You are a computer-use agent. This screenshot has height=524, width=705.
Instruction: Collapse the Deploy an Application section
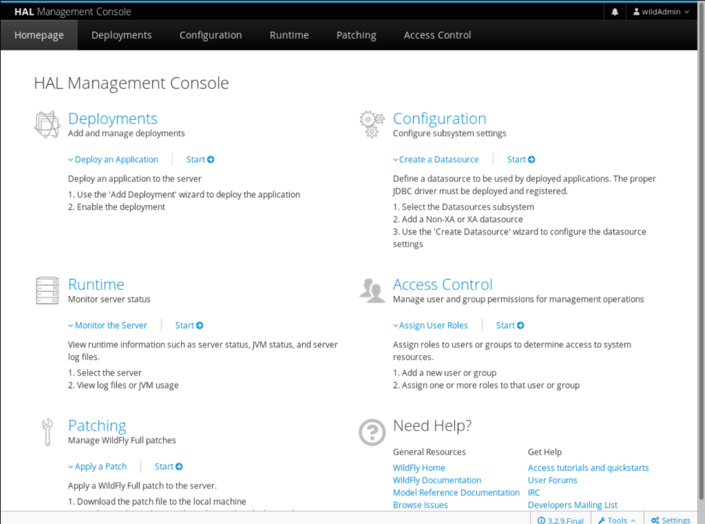click(x=113, y=159)
